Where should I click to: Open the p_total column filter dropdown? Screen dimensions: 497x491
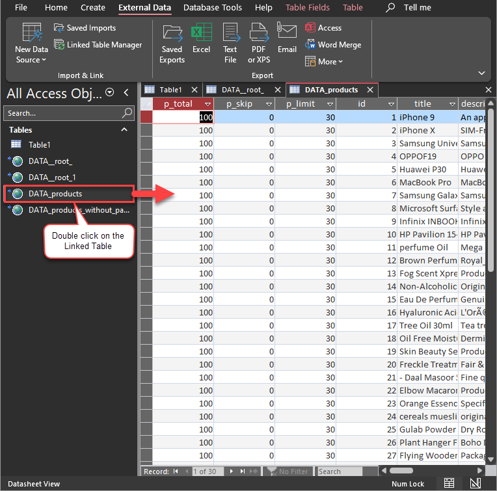click(208, 104)
